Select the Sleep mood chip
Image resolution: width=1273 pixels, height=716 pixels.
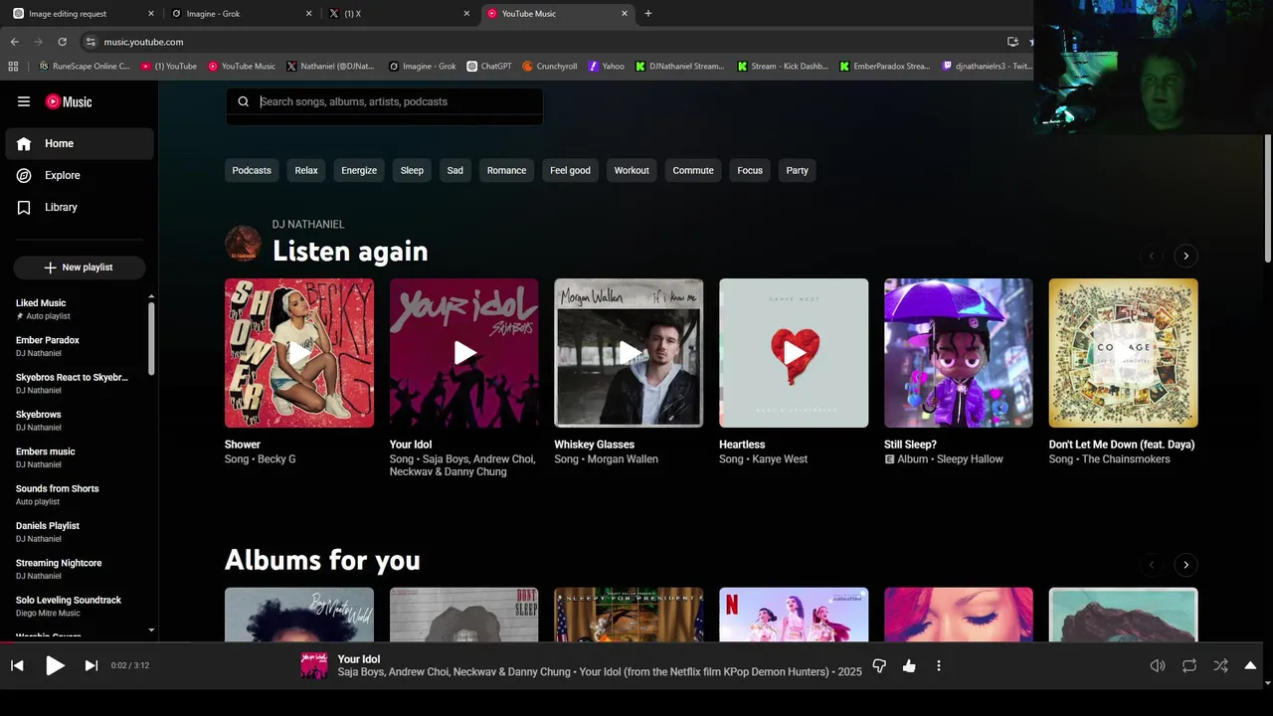412,170
